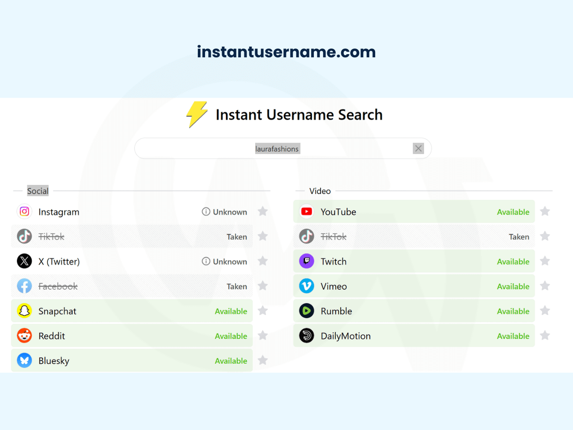Favorite YouTube using its star
The width and height of the screenshot is (573, 430).
point(545,211)
